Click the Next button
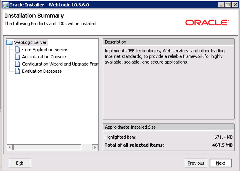Screen dimensions: 240x171 pos(221,163)
